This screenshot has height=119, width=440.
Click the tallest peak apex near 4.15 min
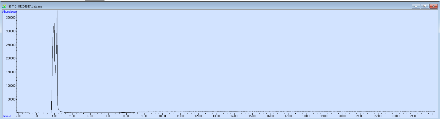(x=57, y=11)
